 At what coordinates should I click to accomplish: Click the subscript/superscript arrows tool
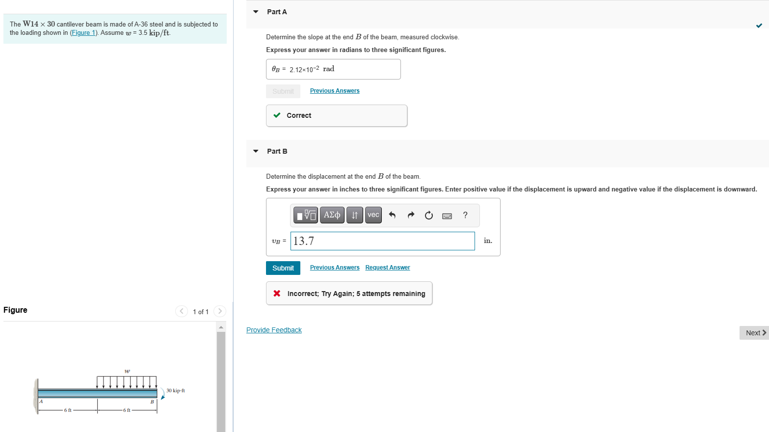pos(355,215)
